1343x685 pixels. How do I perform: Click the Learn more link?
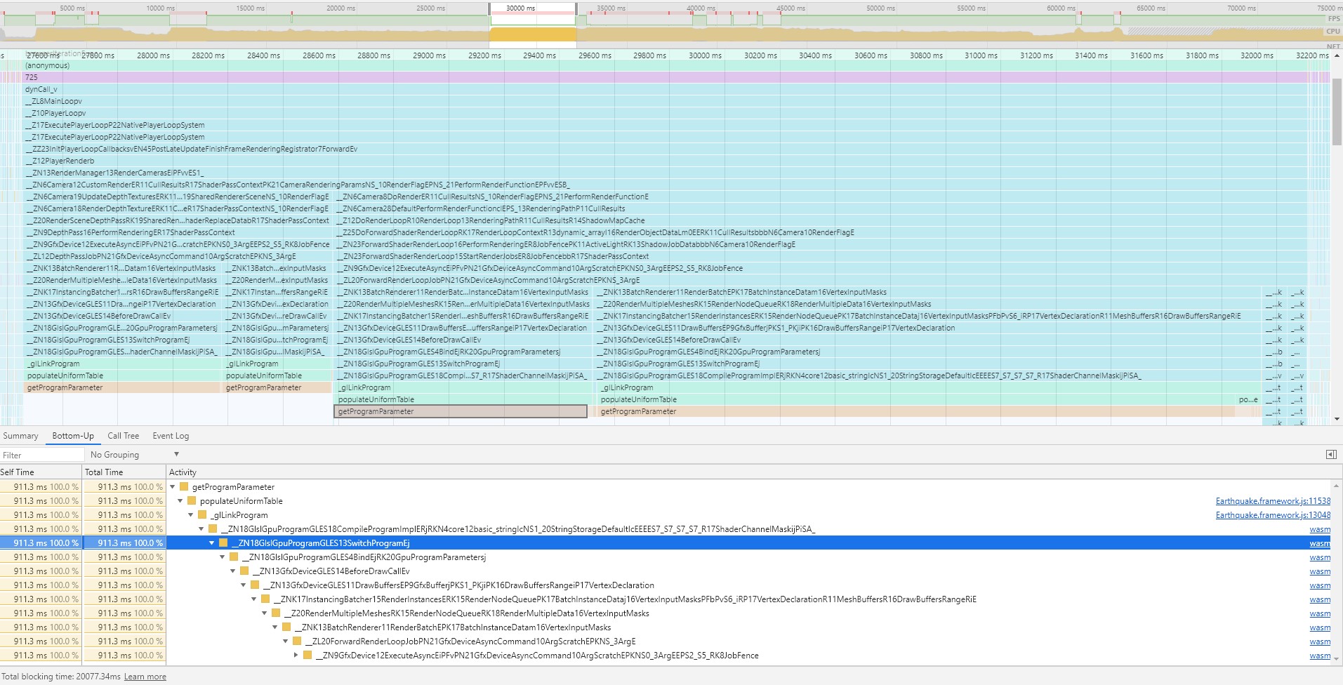[145, 677]
